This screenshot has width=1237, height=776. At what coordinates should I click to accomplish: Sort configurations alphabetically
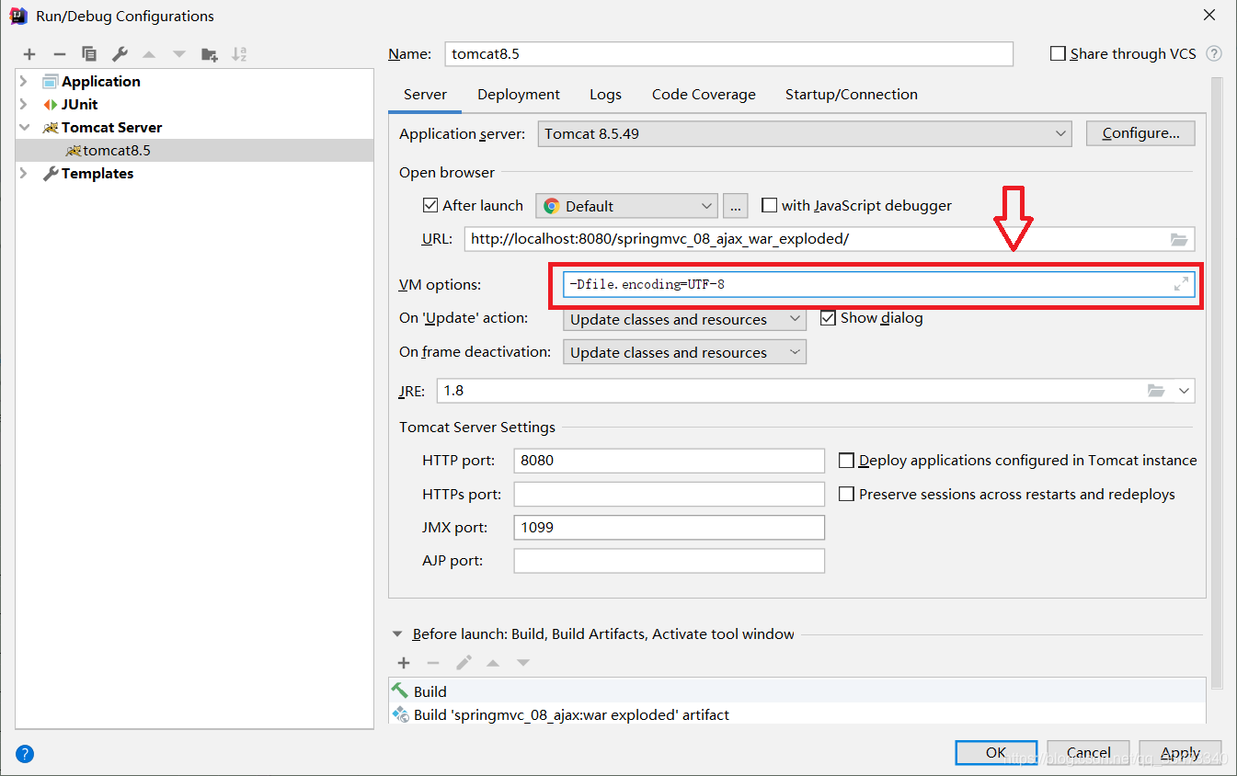[239, 54]
